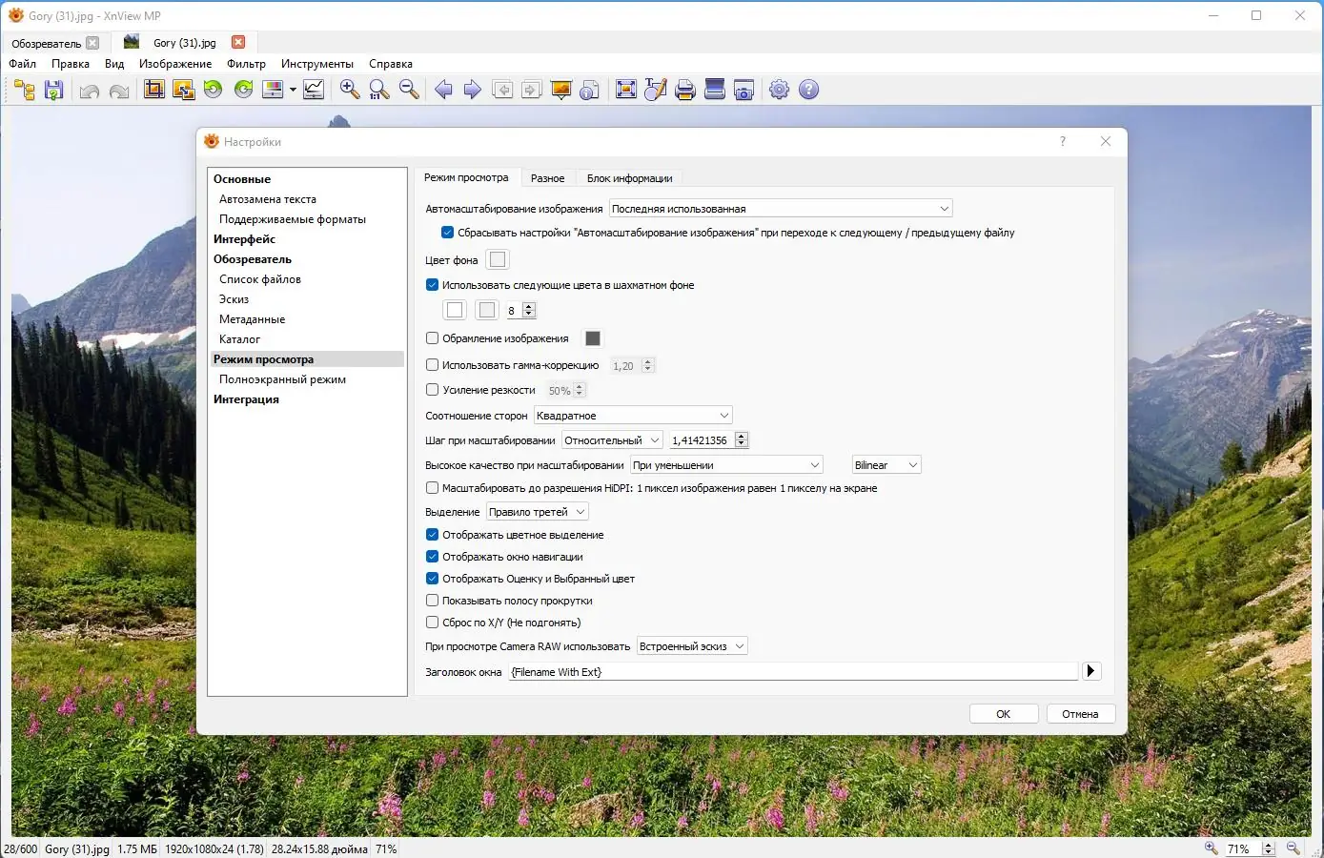
Task: Select Метаданные in the settings tree
Action: click(x=252, y=319)
